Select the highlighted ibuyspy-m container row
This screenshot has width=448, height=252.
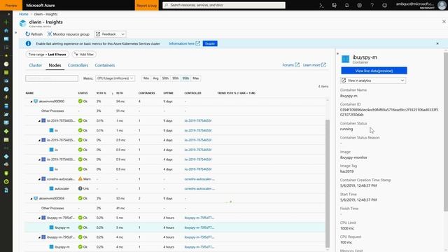(x=175, y=227)
